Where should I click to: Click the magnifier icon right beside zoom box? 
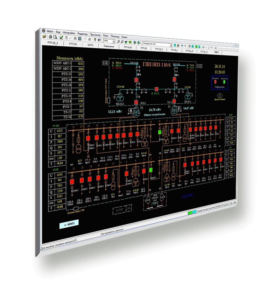pyautogui.click(x=119, y=42)
